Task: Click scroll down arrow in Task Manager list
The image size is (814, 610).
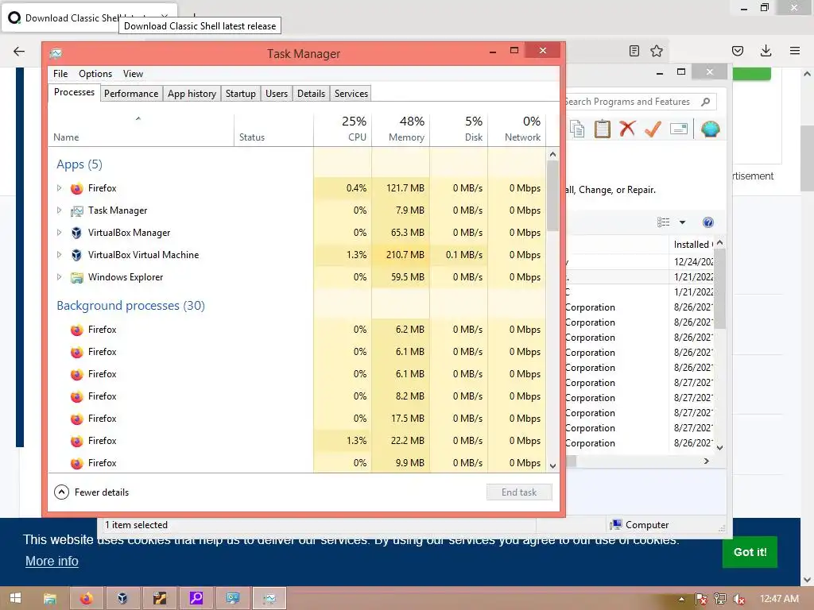Action: [553, 465]
